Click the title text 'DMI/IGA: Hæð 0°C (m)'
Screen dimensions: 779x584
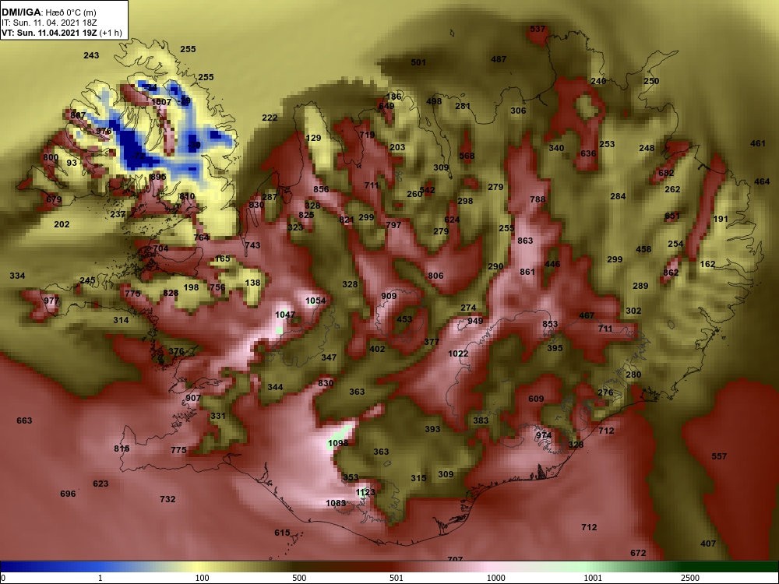tap(48, 12)
